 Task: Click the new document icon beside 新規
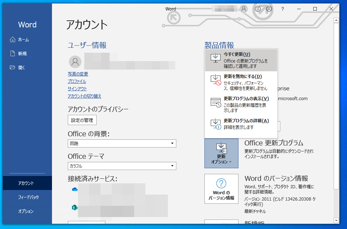13,53
